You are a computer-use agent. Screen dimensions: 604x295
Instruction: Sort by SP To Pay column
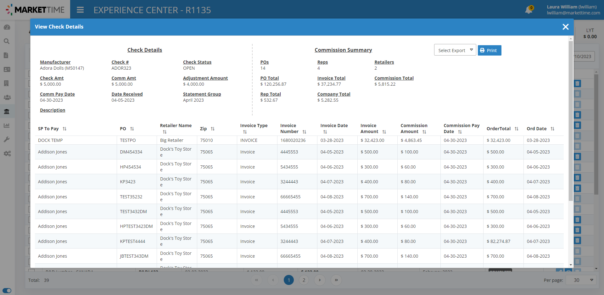(64, 129)
